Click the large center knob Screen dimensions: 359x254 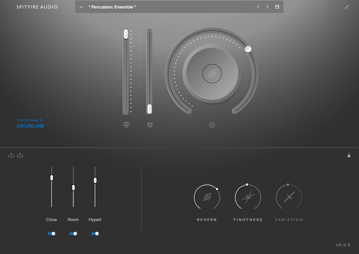(212, 74)
